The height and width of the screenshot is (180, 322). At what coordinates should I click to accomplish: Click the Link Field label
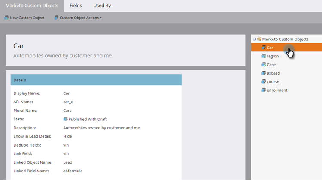(23, 153)
